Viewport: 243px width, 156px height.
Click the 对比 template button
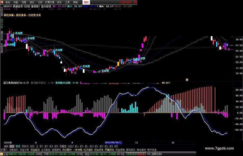[x=32, y=146]
